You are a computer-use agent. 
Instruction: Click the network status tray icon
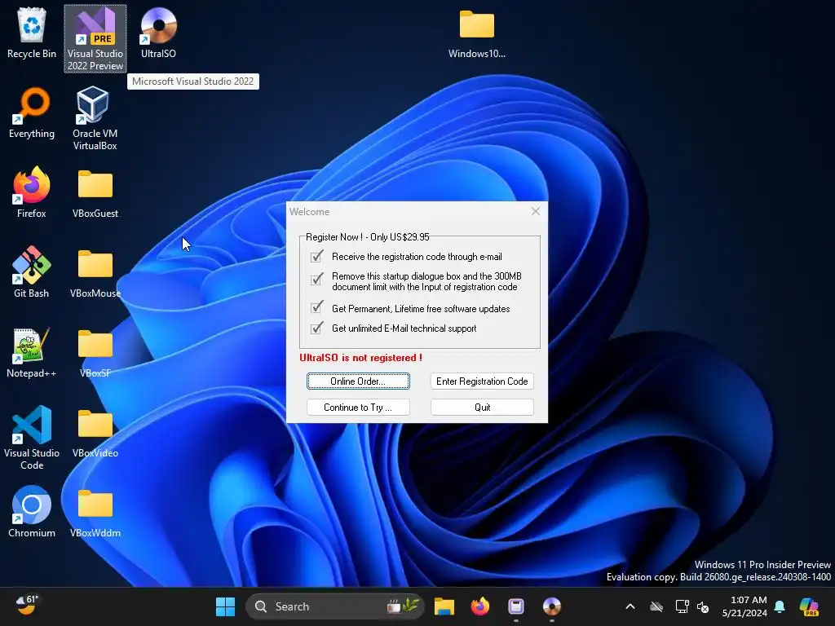[x=683, y=606]
